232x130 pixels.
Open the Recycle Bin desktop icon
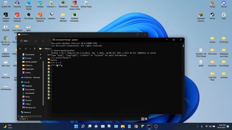pyautogui.click(x=6, y=4)
